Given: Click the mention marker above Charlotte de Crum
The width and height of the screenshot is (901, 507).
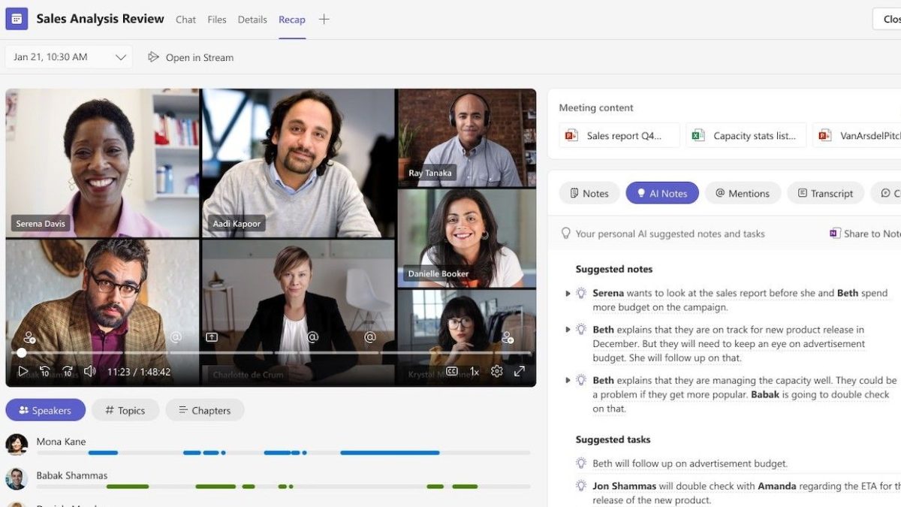Looking at the screenshot, I should (x=313, y=338).
